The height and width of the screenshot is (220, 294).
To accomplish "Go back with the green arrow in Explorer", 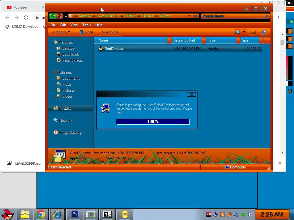I will [53, 16].
